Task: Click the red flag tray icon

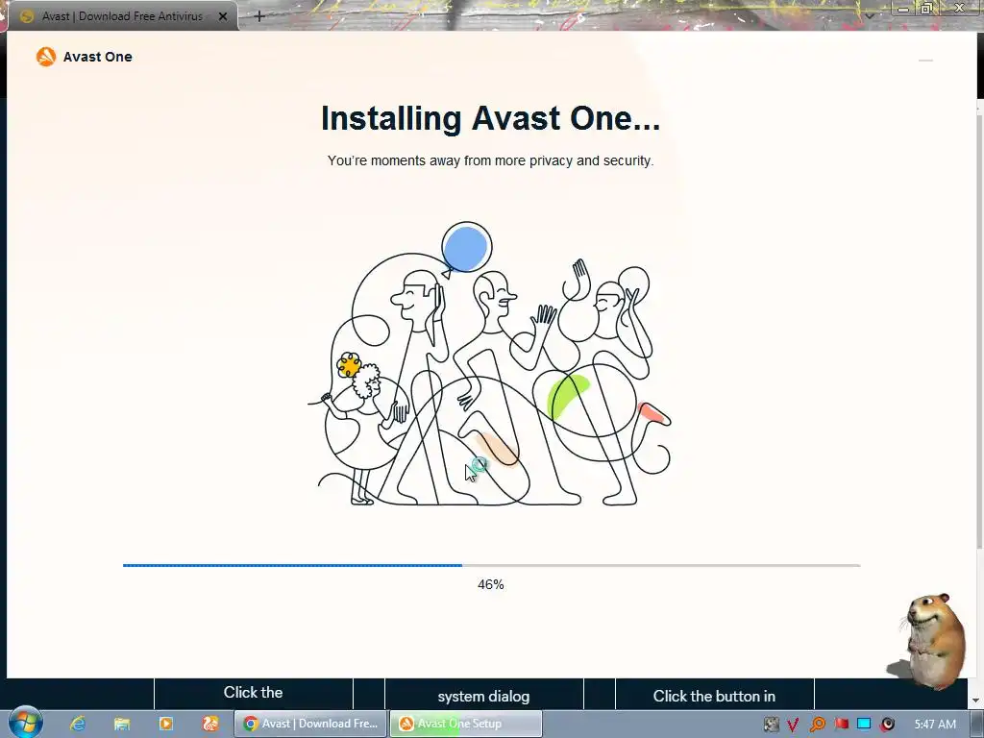Action: point(842,724)
